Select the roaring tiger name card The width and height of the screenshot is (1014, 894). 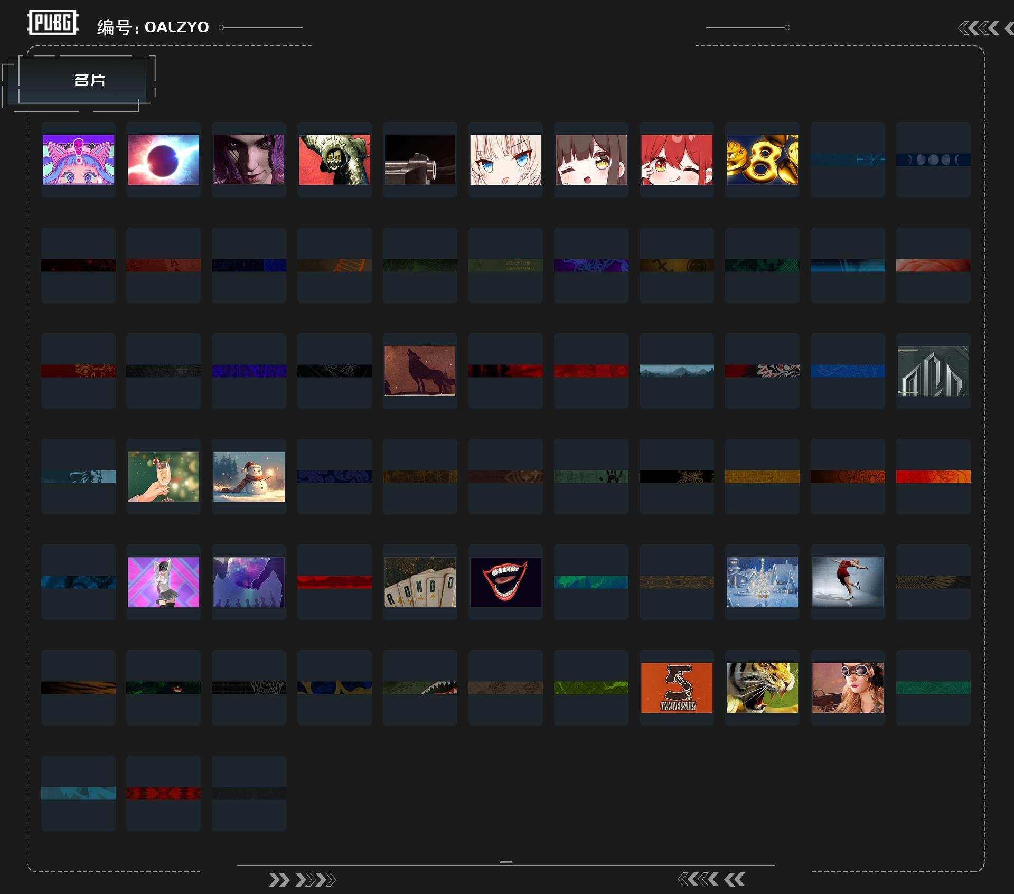762,688
